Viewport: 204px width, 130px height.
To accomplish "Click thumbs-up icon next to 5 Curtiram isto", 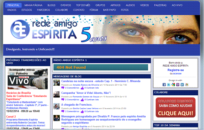I will pyautogui.click(x=82, y=100).
